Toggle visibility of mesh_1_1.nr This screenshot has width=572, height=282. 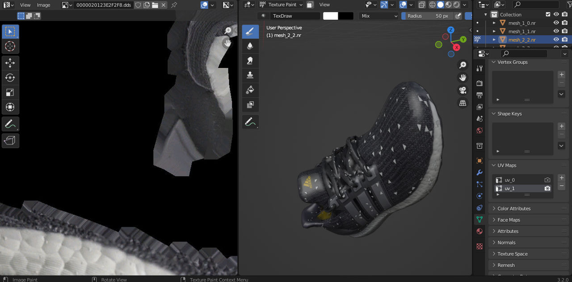(x=556, y=31)
